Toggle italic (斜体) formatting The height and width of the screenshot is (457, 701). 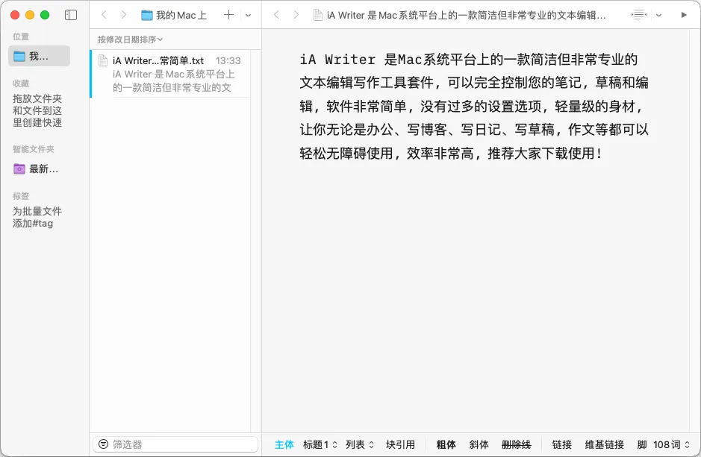479,444
